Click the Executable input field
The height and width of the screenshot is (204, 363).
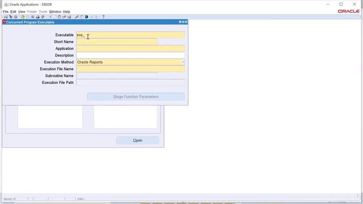pos(130,35)
